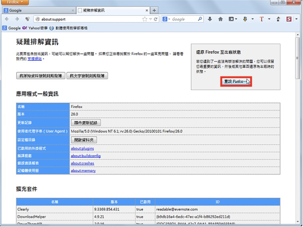
Task: Click the 應用程式一般資訊 heading
Action: tap(37, 94)
